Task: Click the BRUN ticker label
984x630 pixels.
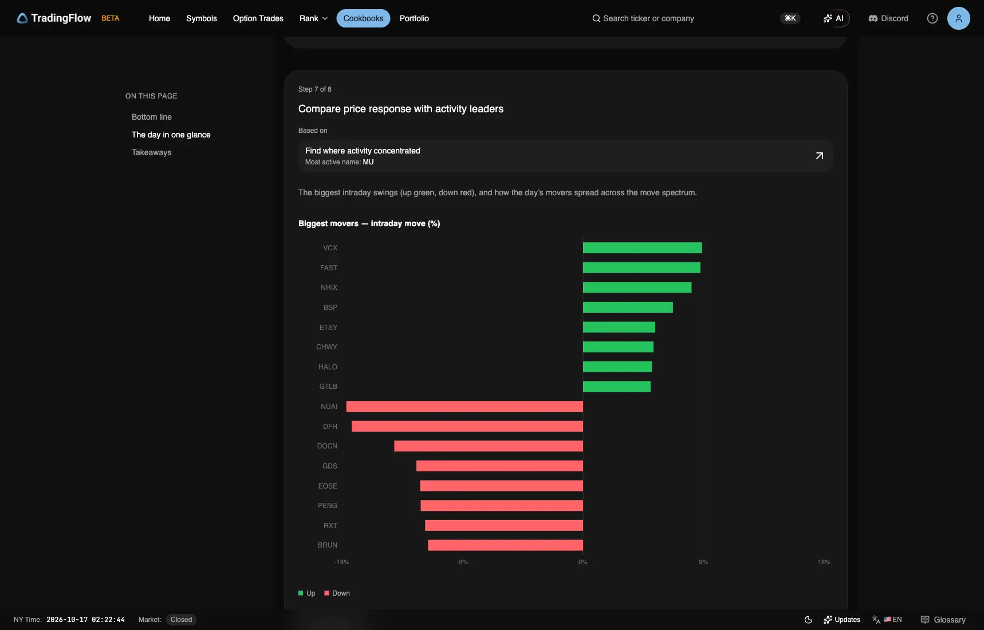Action: coord(327,545)
